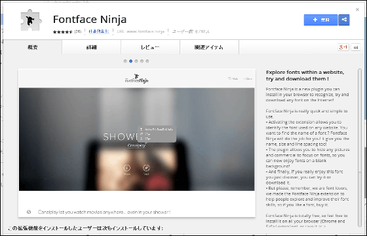Select the fourth screenshot carousel dot
This screenshot has height=236, width=367.
142,61
